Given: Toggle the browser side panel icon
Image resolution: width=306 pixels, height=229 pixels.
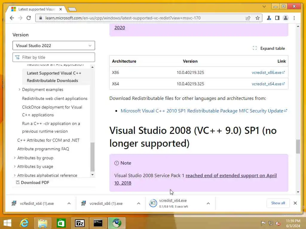Looking at the screenshot, I should coord(277,18).
